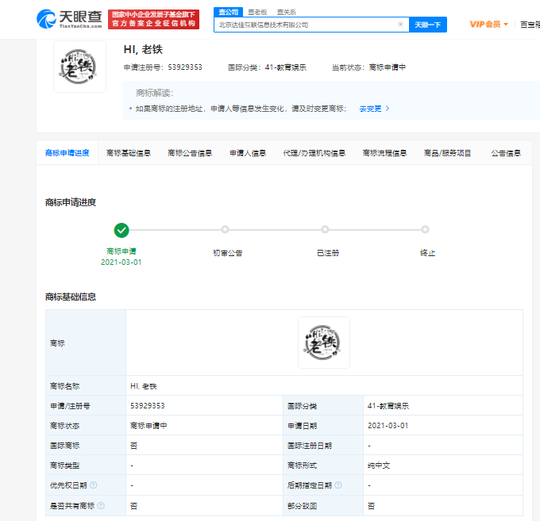Viewport: 540px width, 521px height.
Task: Open the trademark image in the info table
Action: click(323, 343)
